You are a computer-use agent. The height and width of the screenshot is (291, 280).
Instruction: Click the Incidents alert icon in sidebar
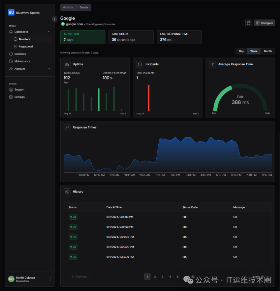[x=11, y=54]
